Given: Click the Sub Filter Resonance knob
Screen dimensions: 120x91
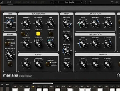Looking at the screenshot, I should pos(95,64).
